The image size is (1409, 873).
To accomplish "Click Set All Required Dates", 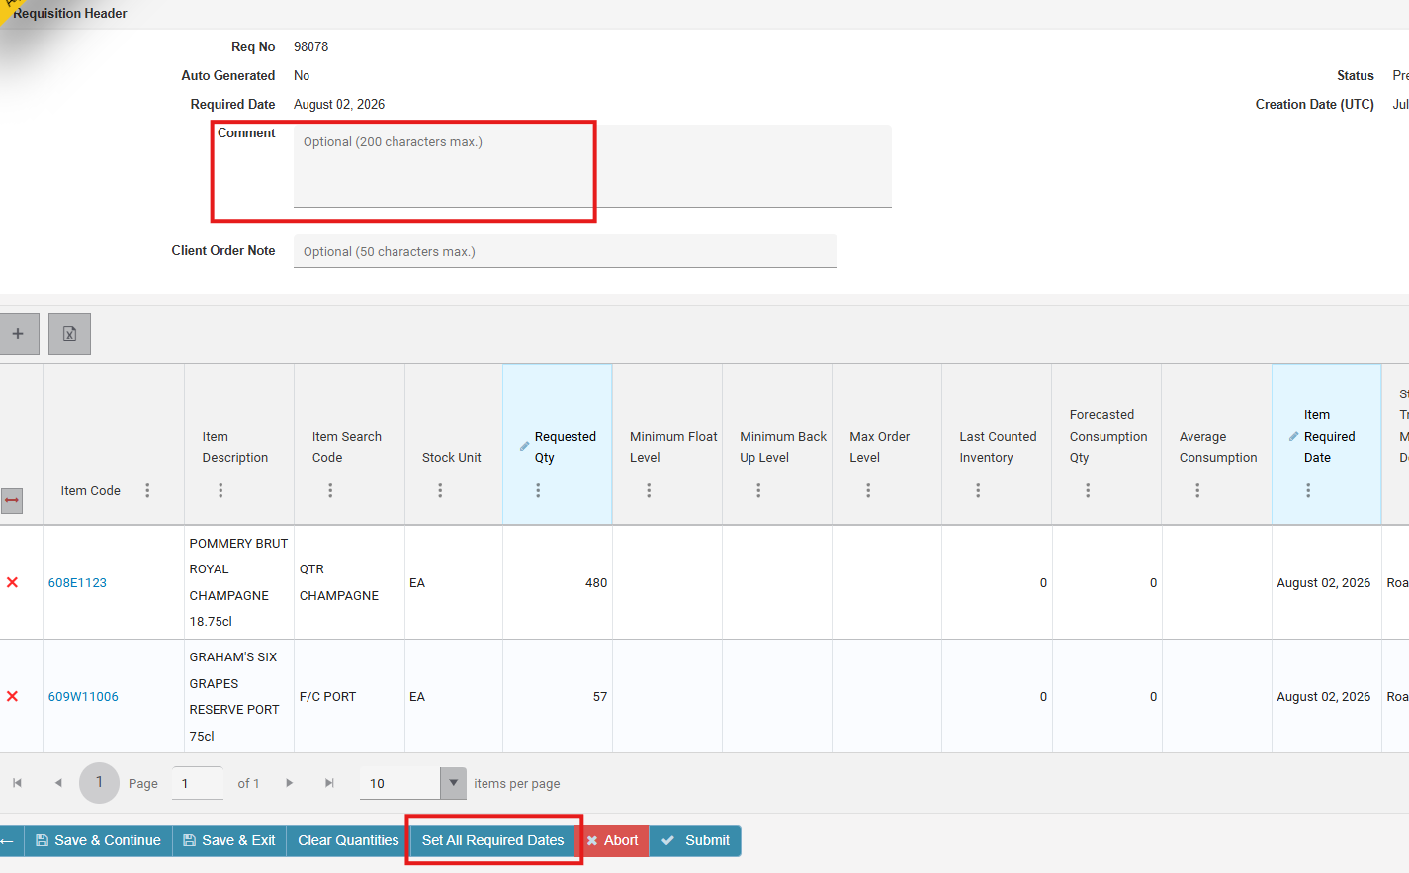I will 492,841.
